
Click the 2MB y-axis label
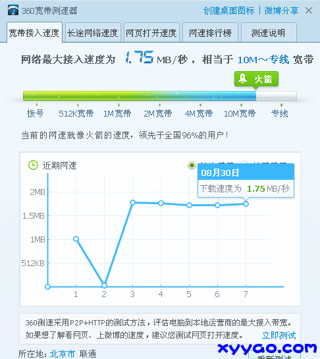click(x=38, y=192)
